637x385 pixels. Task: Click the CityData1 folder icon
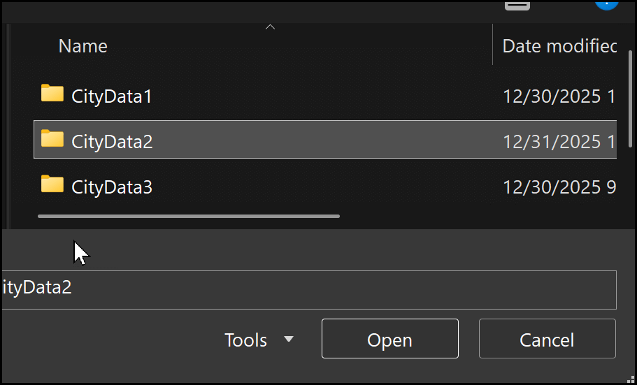[x=52, y=94]
